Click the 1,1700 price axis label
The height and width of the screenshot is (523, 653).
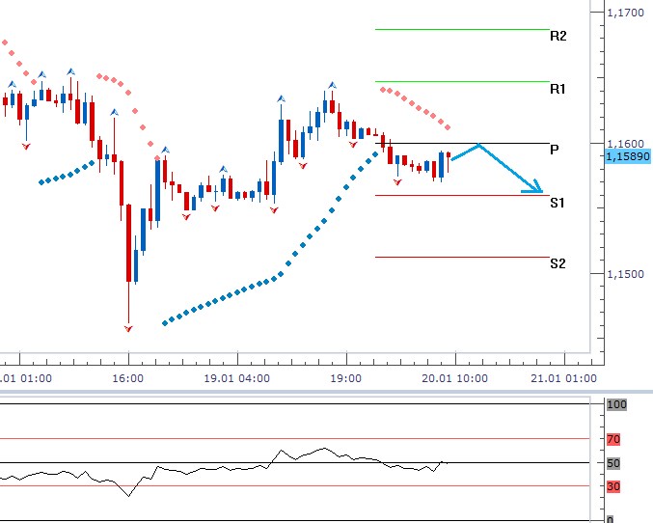(x=625, y=13)
